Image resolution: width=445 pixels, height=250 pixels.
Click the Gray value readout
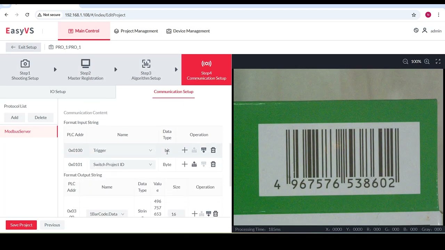pos(431,229)
